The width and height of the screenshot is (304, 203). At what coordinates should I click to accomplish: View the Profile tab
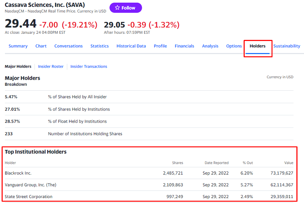coord(160,46)
